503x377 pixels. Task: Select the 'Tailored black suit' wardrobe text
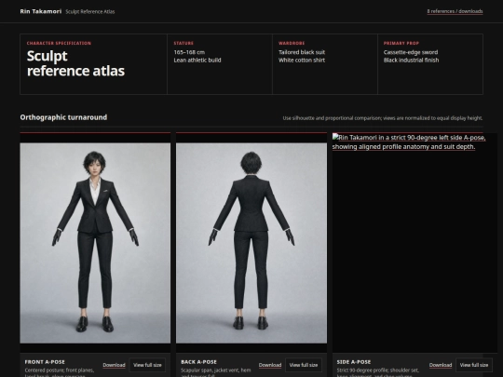302,52
